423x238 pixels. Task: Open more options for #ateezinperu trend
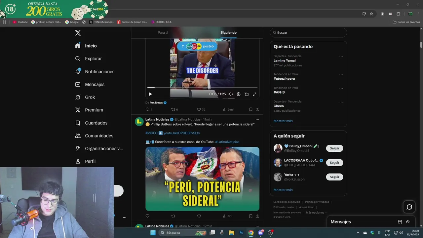[341, 75]
